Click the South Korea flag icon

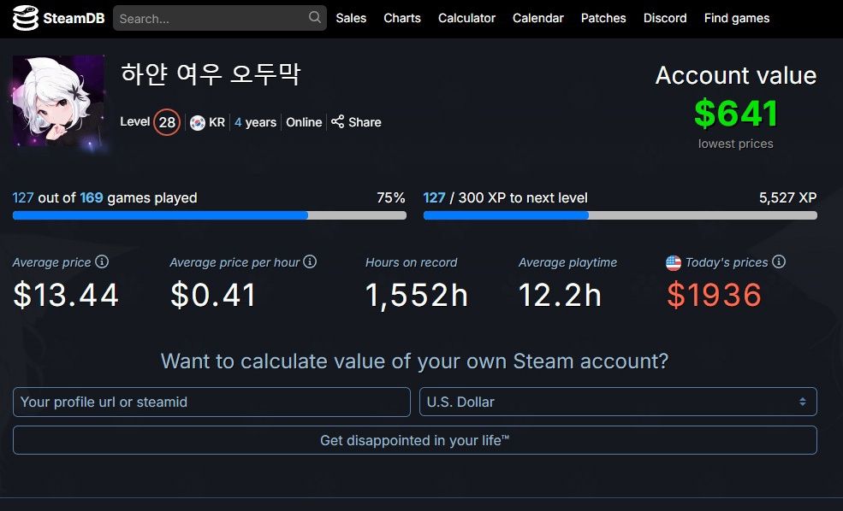coord(198,122)
